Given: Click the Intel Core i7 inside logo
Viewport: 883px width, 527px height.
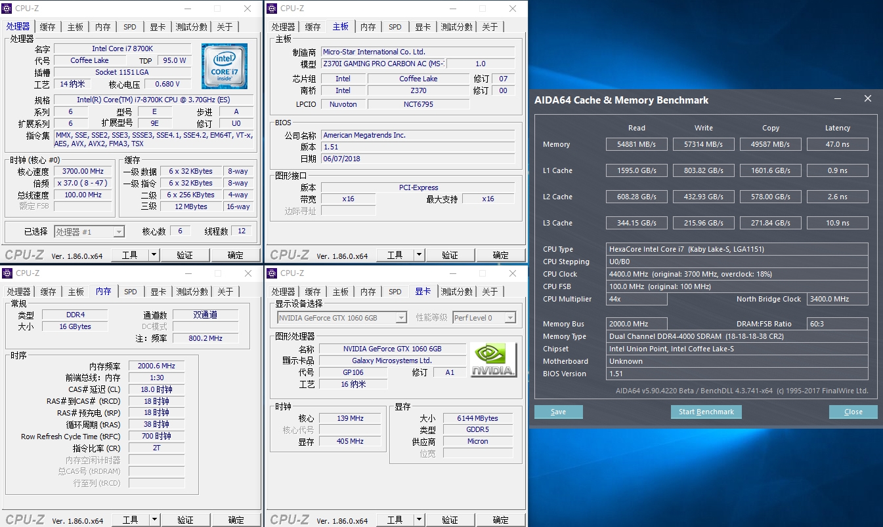Looking at the screenshot, I should click(x=225, y=66).
